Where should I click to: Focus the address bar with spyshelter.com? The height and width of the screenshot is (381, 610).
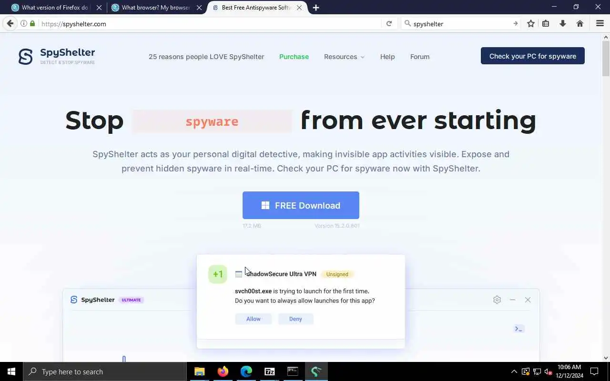pos(210,23)
